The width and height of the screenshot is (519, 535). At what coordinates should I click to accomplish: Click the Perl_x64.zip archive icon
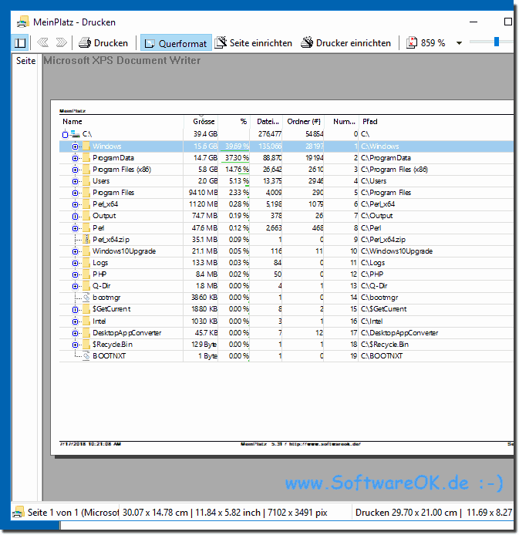click(x=86, y=240)
